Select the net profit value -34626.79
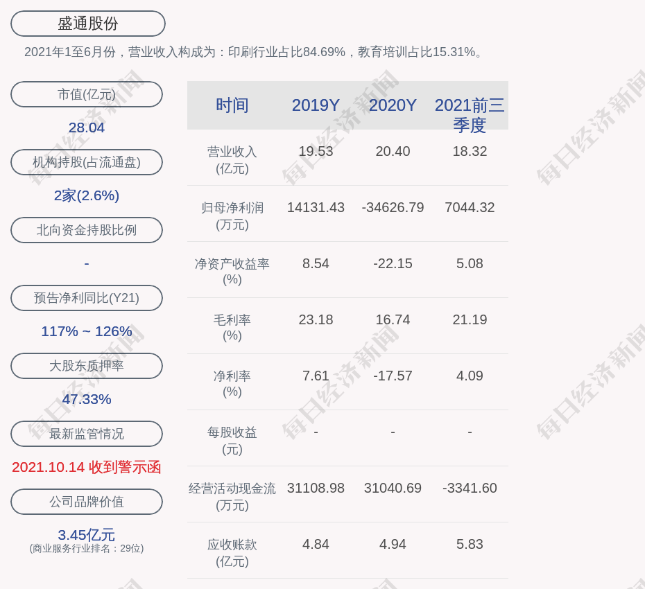 [393, 207]
